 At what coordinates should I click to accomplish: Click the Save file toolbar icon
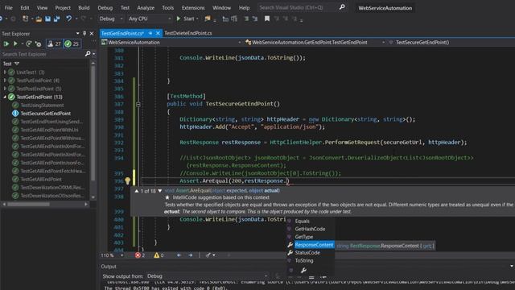[x=48, y=19]
